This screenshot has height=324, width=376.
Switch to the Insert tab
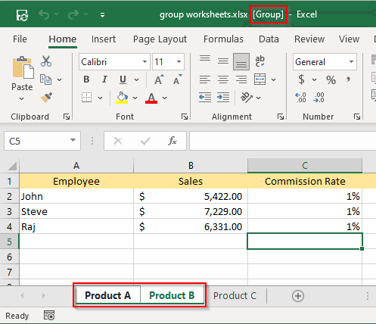pyautogui.click(x=104, y=39)
